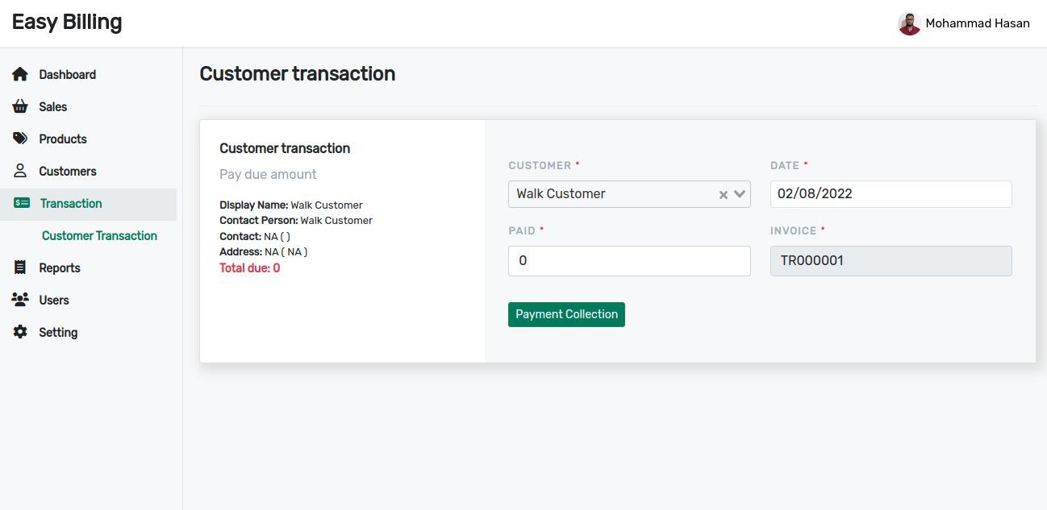Click the Sales basket icon

point(20,106)
